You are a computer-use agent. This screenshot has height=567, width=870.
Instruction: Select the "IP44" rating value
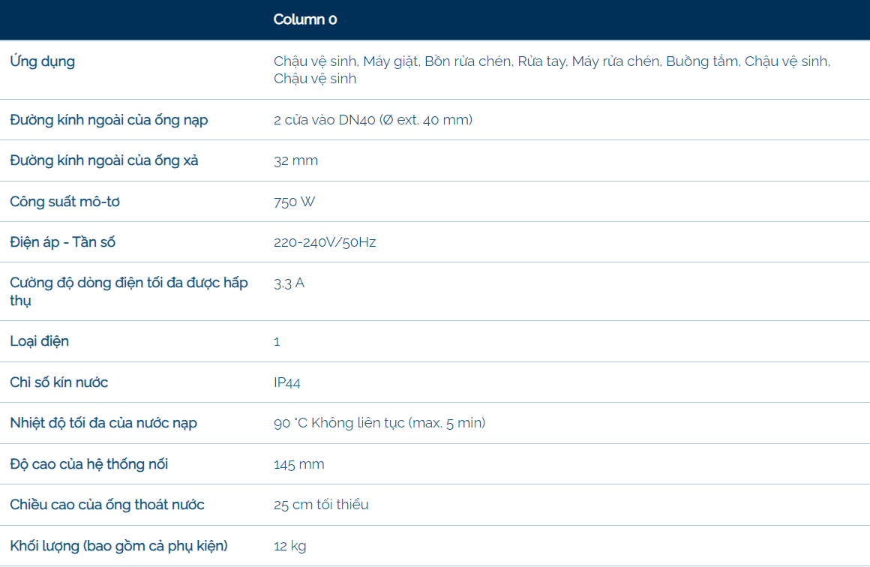pos(287,382)
